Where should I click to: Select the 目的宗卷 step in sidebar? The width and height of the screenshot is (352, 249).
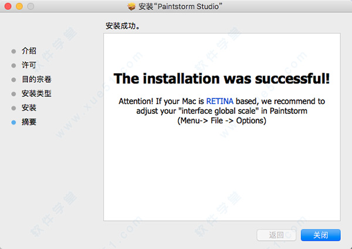click(x=36, y=79)
